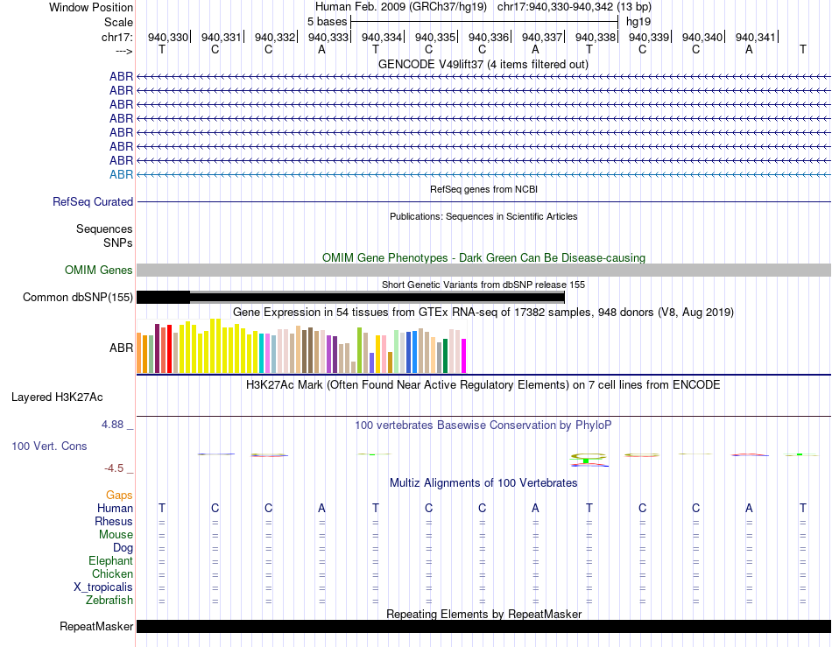Screen dimensions: 832x647
Task: Click the Window Position label
Action: tap(91, 7)
